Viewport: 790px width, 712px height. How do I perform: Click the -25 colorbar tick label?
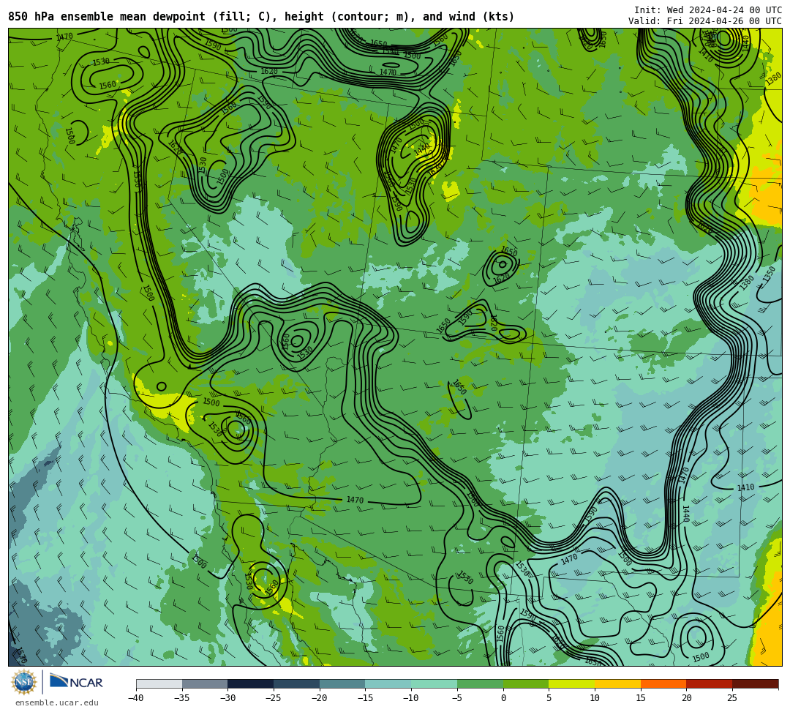click(273, 698)
